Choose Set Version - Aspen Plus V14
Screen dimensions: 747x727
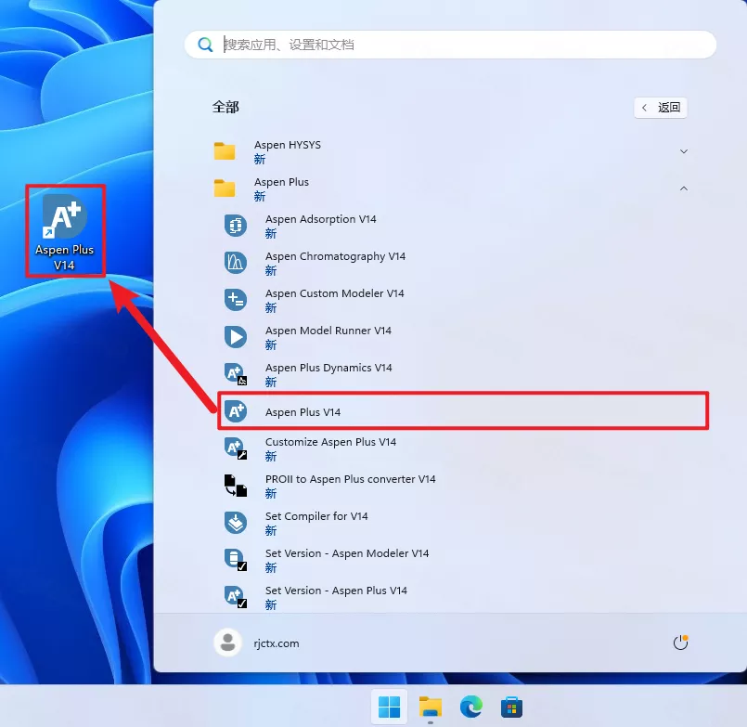tap(336, 591)
